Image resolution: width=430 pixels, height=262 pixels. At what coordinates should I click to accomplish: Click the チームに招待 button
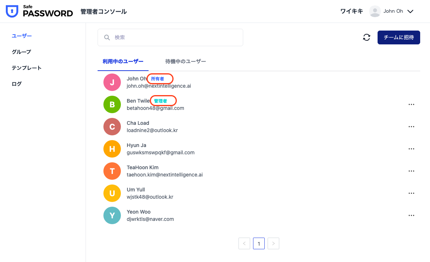pyautogui.click(x=399, y=37)
